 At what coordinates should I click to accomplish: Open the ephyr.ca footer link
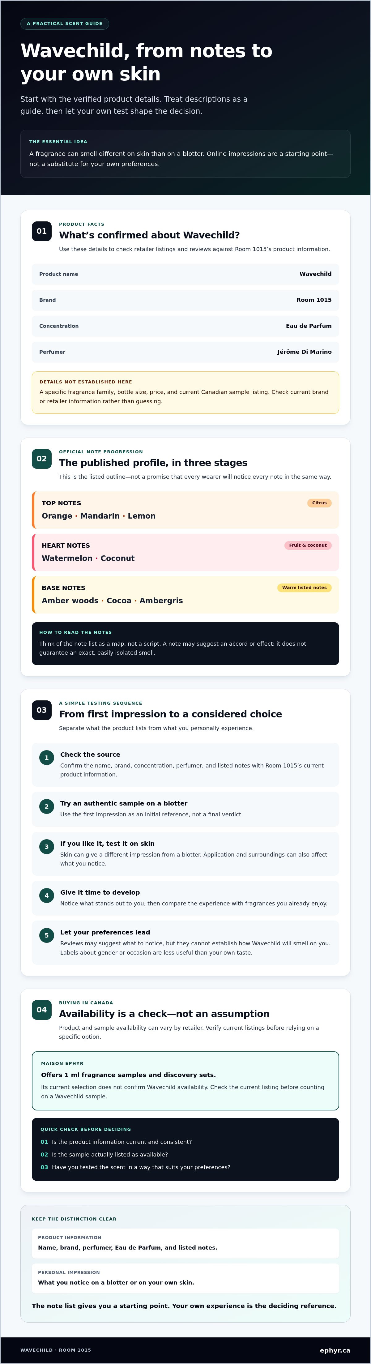(335, 1350)
